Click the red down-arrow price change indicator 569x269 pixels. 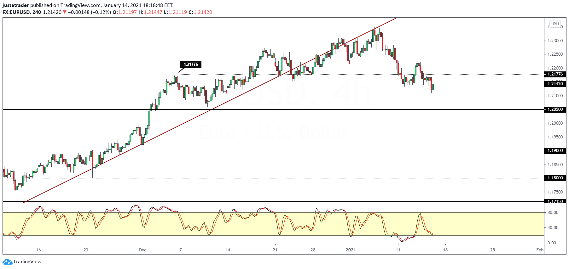[65, 12]
